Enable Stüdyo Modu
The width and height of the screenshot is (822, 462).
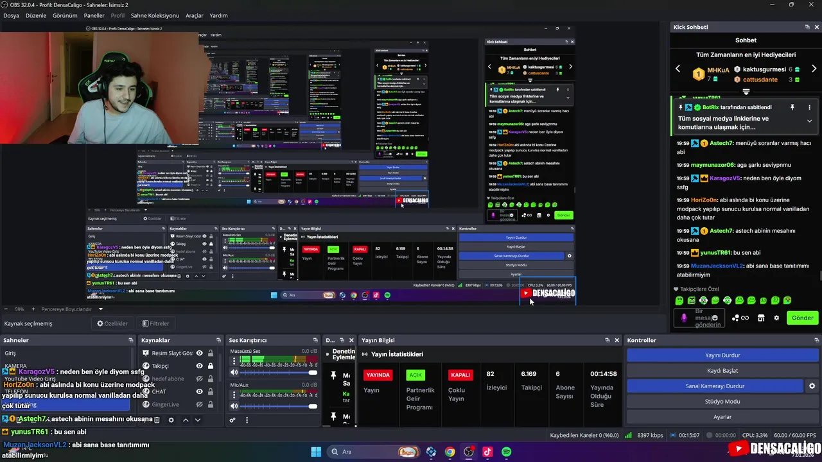[722, 401]
